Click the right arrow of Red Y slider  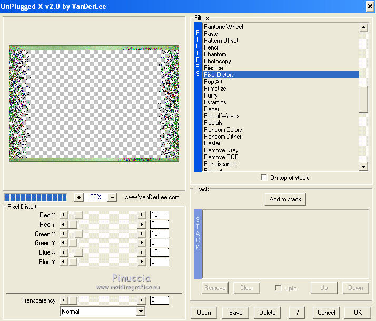[x=142, y=224]
